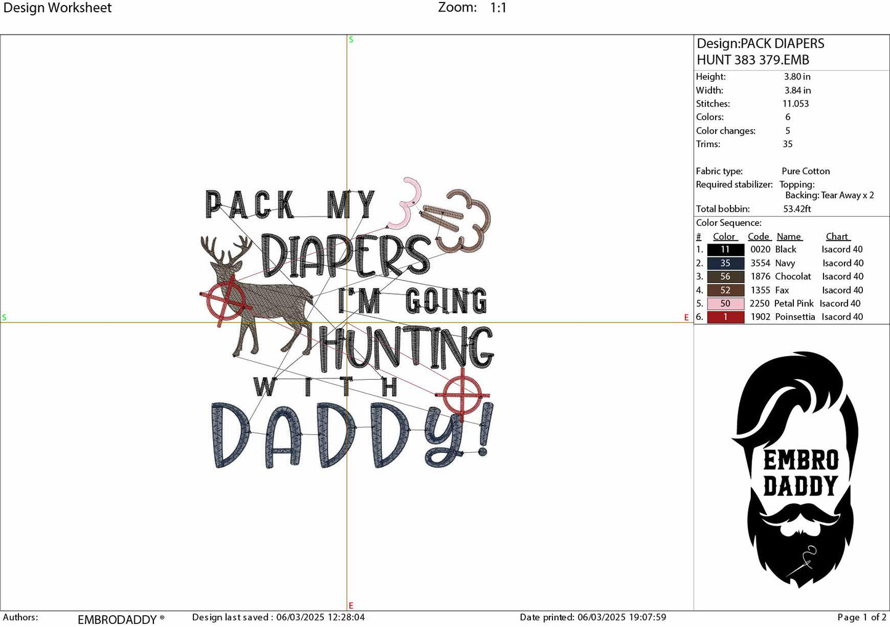Click the pink safety pin graphic

tap(406, 204)
